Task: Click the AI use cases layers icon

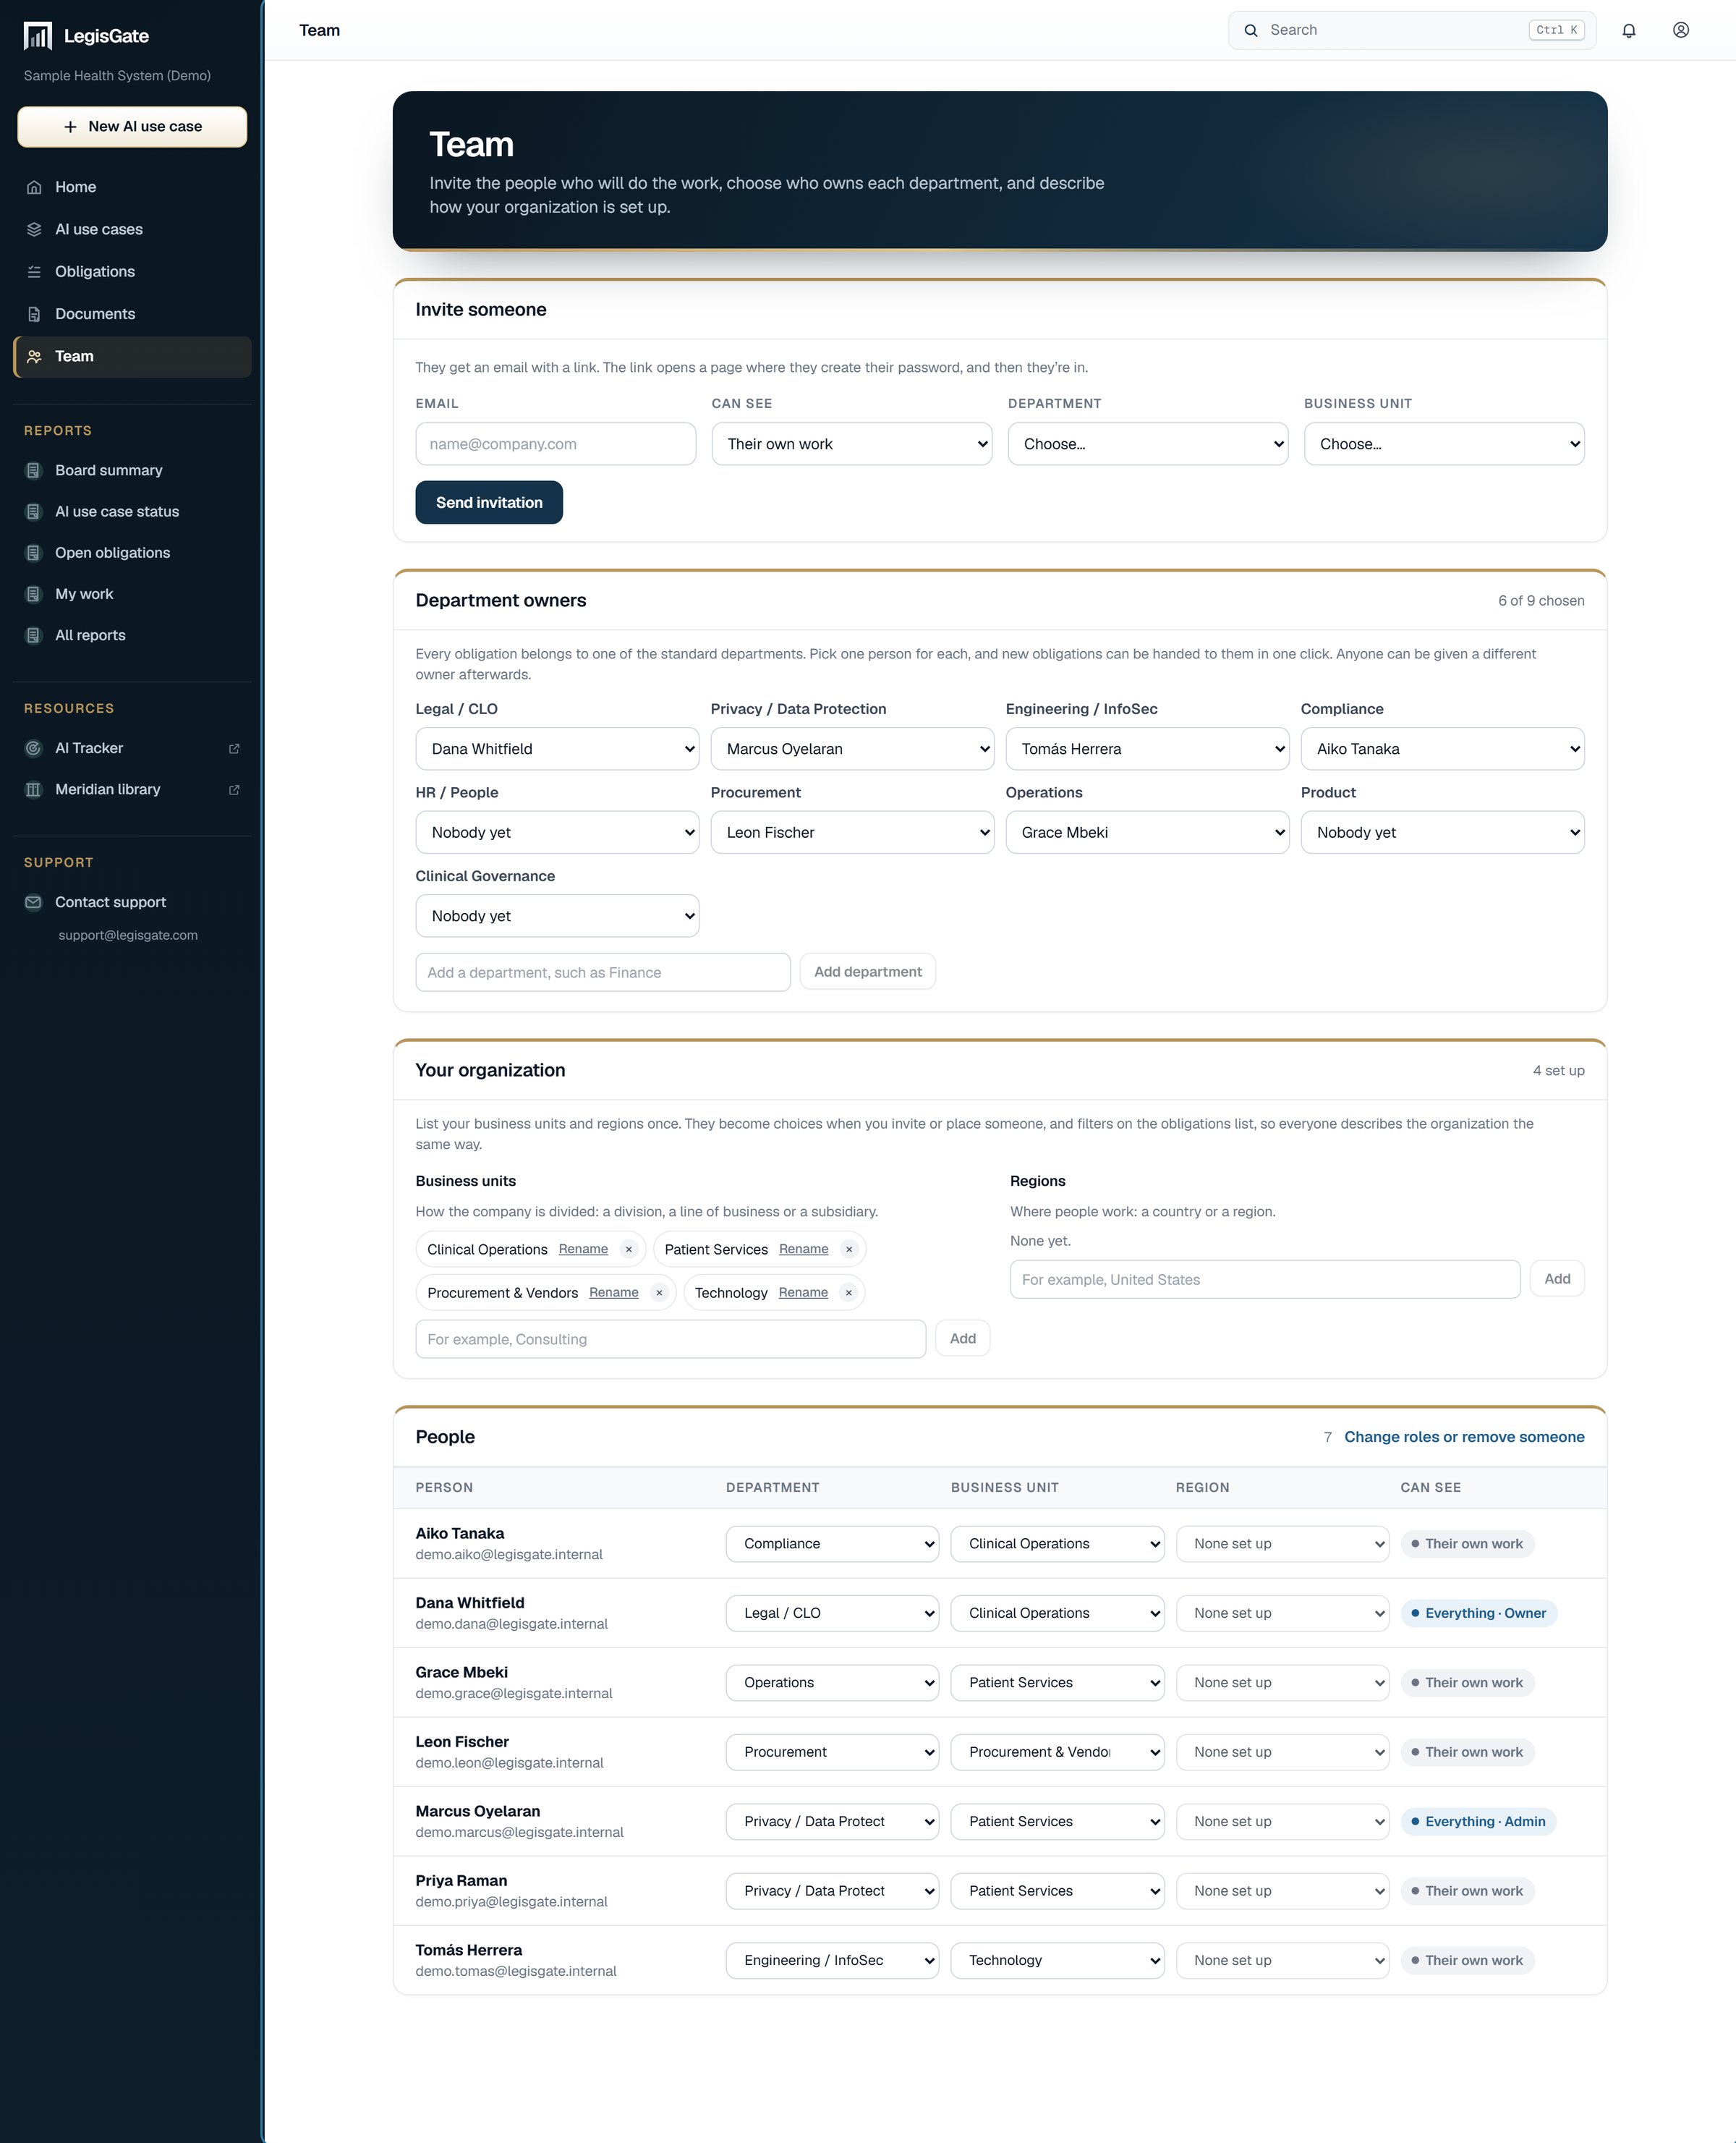Action: point(34,229)
